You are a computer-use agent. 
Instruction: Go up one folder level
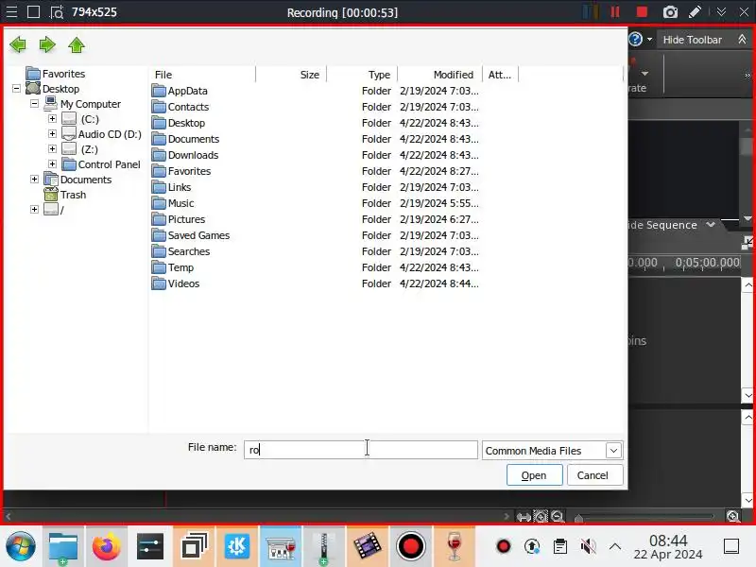tap(77, 44)
